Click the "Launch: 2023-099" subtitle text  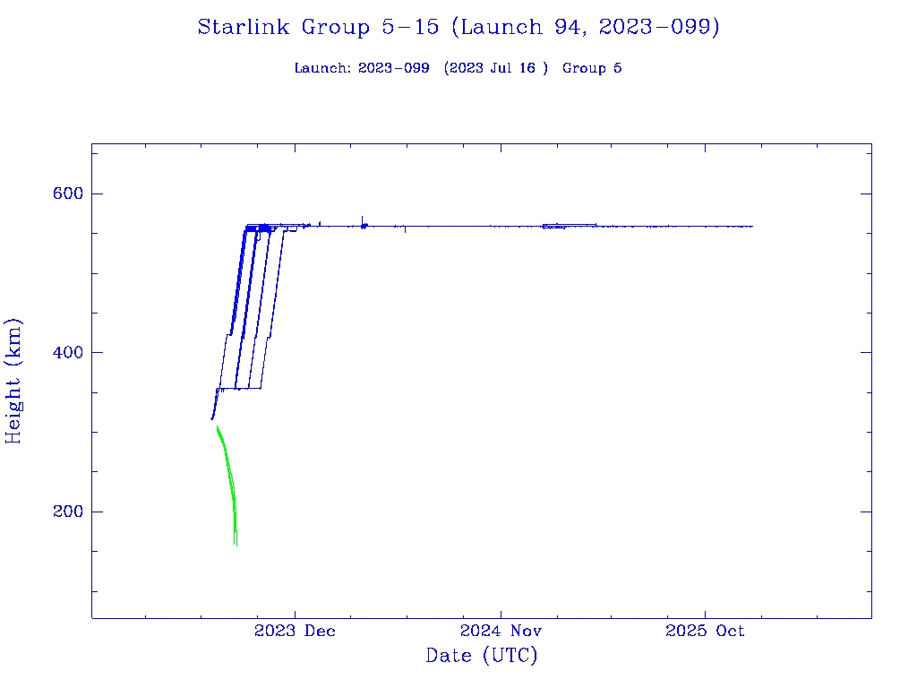(362, 69)
